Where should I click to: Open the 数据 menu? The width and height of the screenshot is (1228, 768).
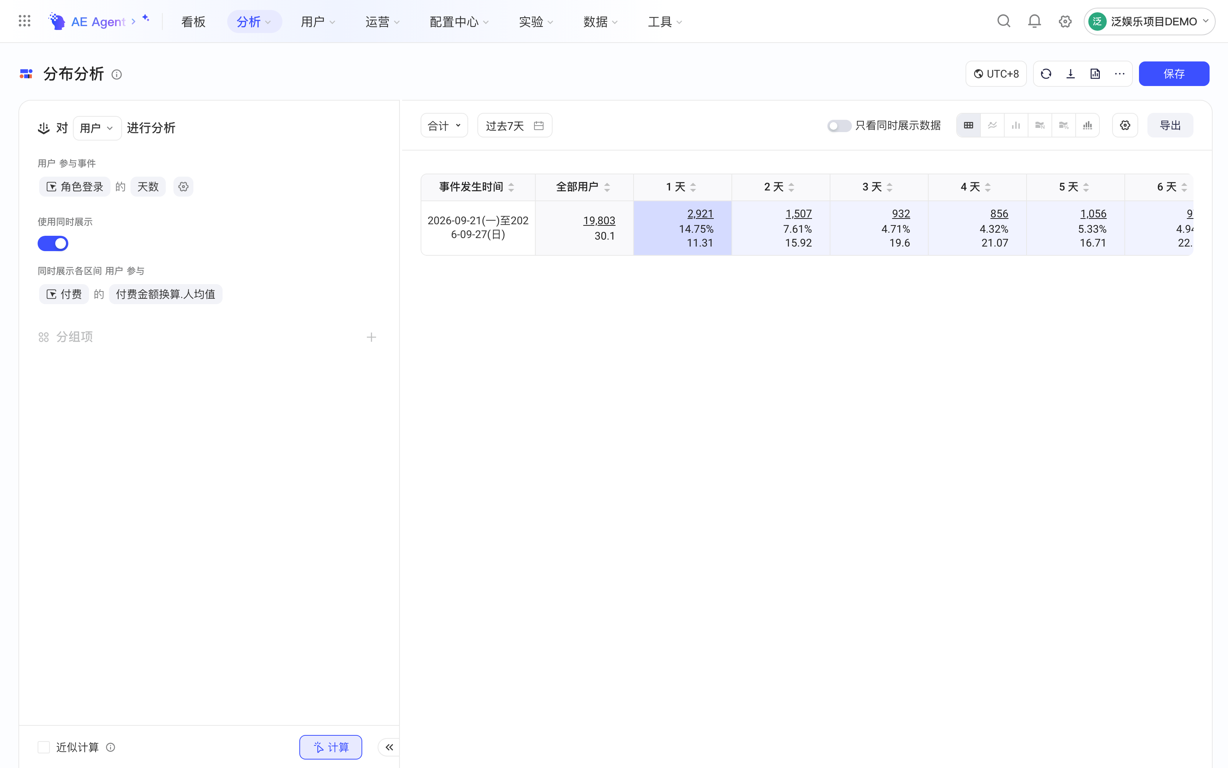click(600, 22)
